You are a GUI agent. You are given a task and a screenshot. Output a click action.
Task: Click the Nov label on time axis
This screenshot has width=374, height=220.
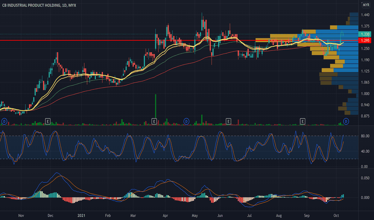tap(21, 216)
